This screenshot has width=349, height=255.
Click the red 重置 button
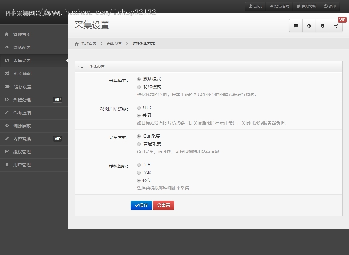click(164, 205)
